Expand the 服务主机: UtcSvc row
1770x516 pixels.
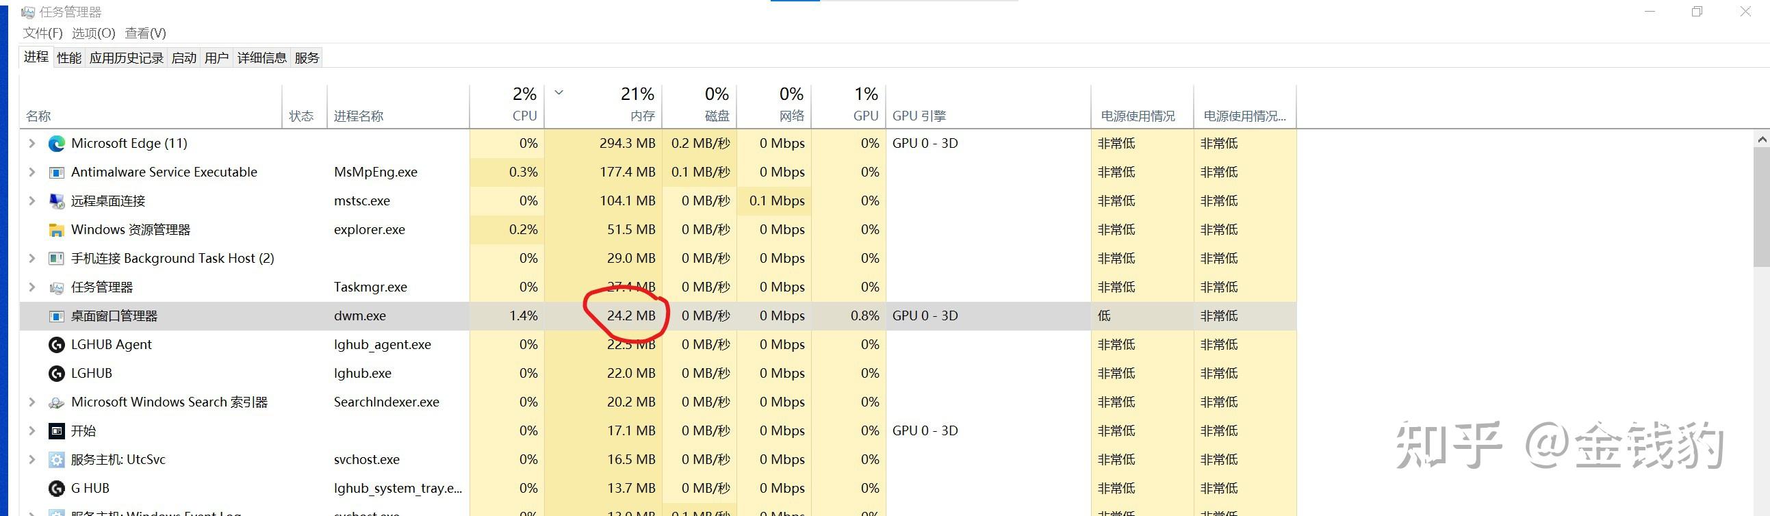[x=31, y=460]
